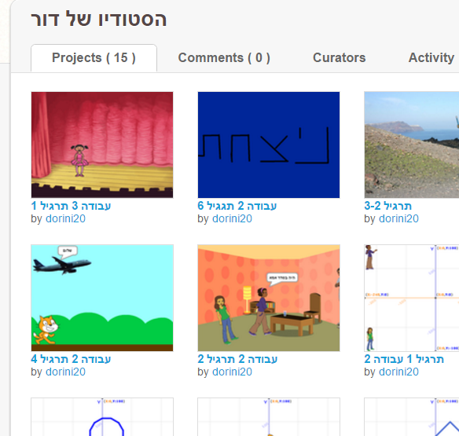This screenshot has width=459, height=436.
Task: Open the seaside hill landscape project thumbnail
Action: 412,145
